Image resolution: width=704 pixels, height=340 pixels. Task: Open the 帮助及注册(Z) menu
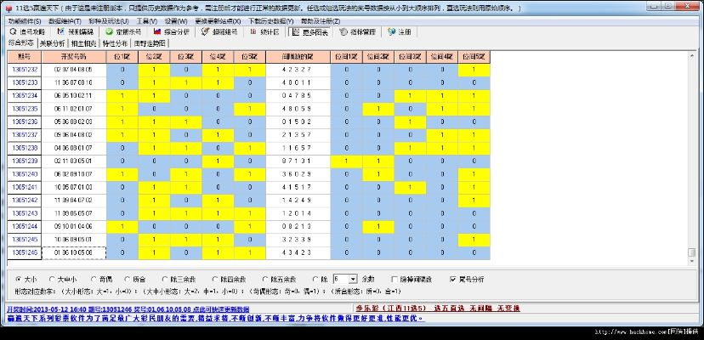tap(321, 21)
